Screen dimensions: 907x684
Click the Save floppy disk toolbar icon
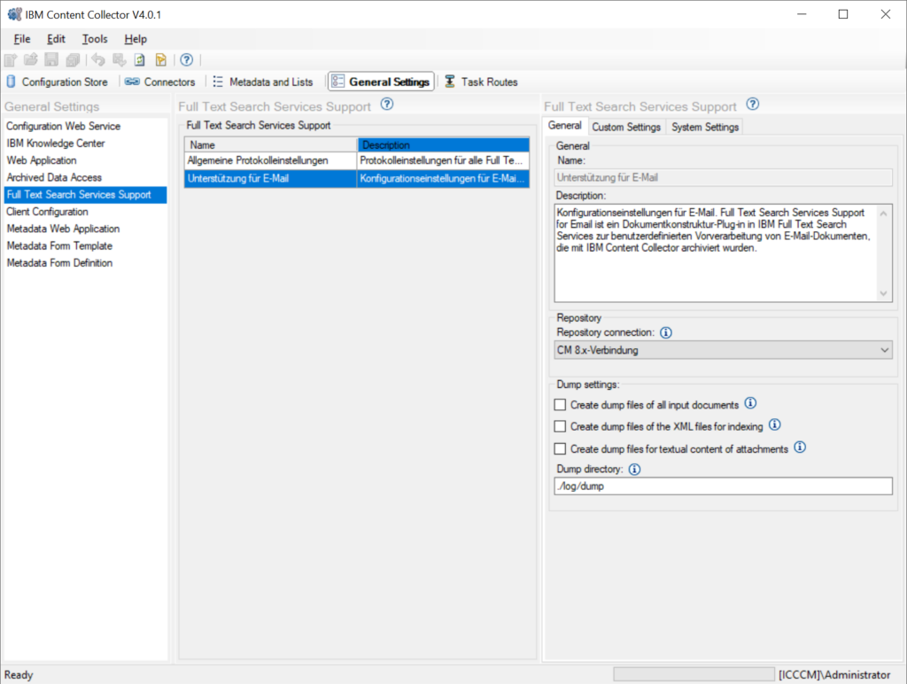[x=51, y=59]
